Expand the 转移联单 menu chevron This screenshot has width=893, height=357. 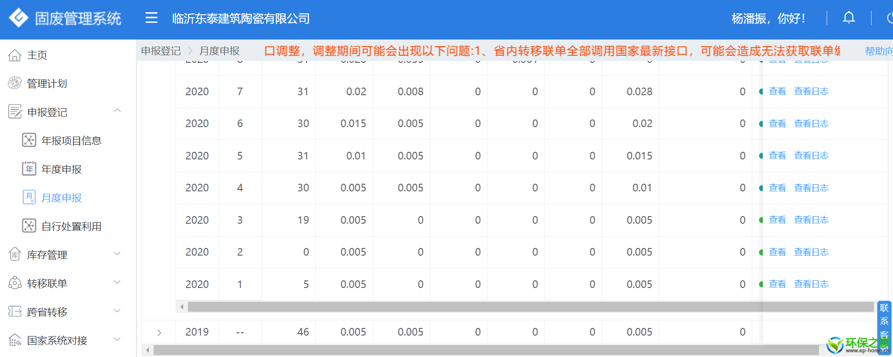point(117,282)
